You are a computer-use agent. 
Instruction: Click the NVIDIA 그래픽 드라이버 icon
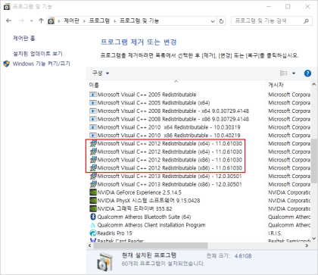click(x=93, y=208)
